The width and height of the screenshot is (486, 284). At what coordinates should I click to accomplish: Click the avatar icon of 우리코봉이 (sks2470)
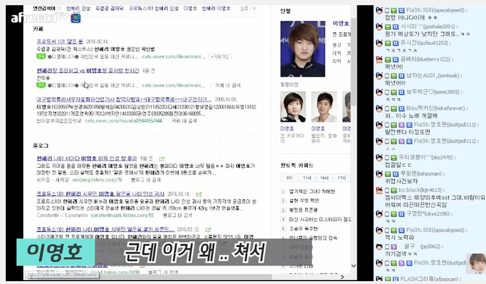[379, 158]
